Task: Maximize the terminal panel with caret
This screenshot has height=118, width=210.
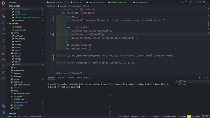Action: click(x=204, y=78)
